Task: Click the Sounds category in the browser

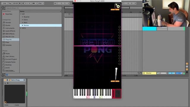Action: point(8,23)
